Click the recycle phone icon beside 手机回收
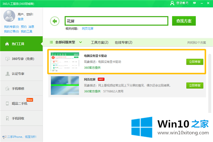Image resolution: width=213 pixels, height=142 pixels. pos(7,118)
